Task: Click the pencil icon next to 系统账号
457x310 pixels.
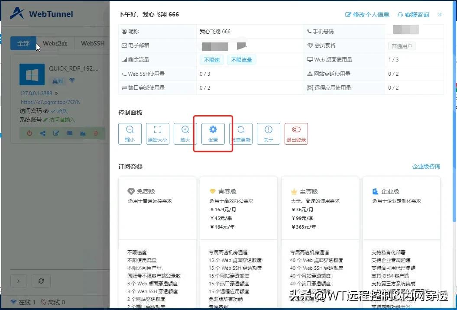Action: point(45,120)
